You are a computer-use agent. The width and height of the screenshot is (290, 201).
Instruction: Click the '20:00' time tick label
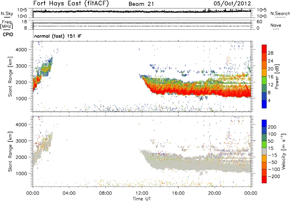215,193
